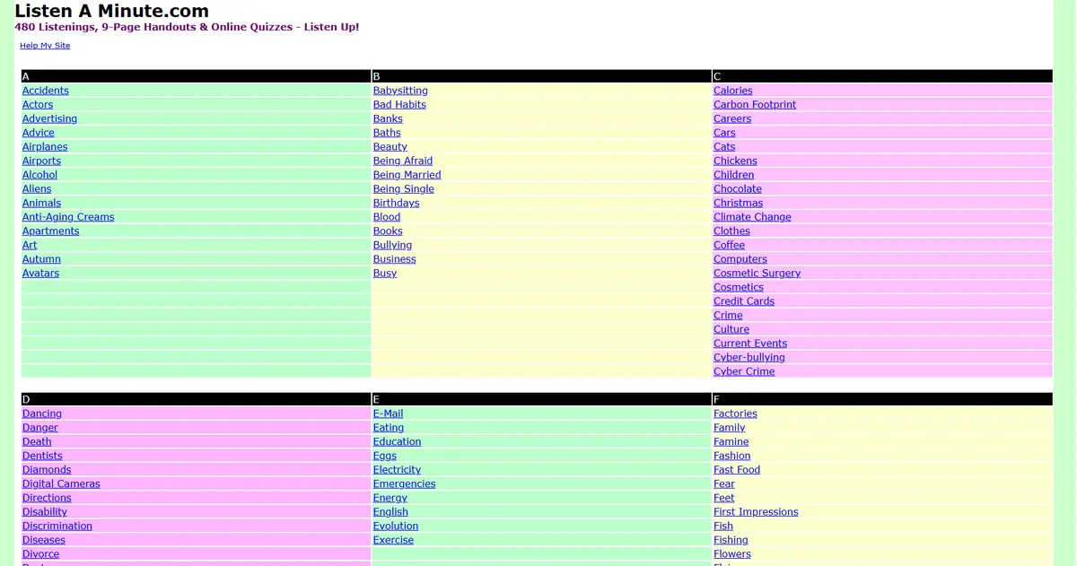
Task: Click the Listen A Minute.com site title
Action: click(111, 12)
